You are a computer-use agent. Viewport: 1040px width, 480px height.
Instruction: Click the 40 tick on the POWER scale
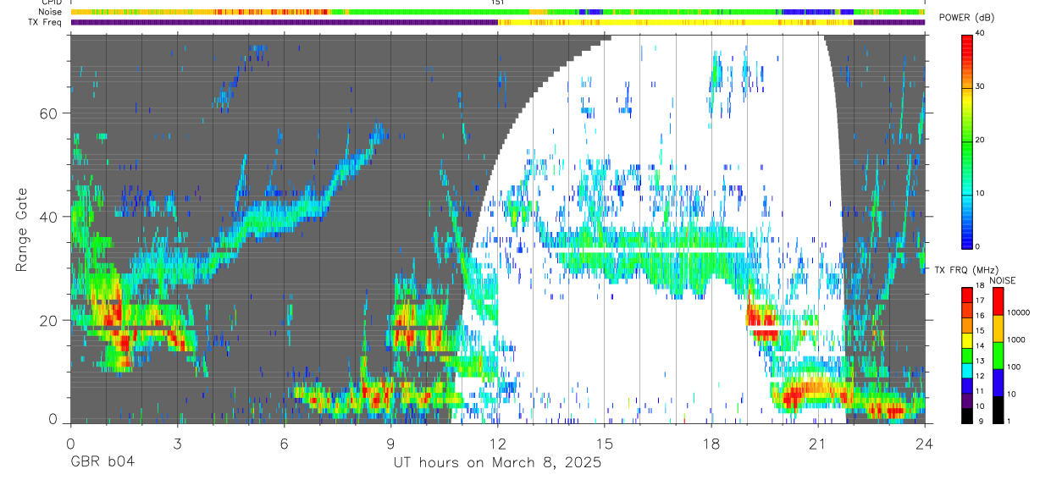point(979,34)
